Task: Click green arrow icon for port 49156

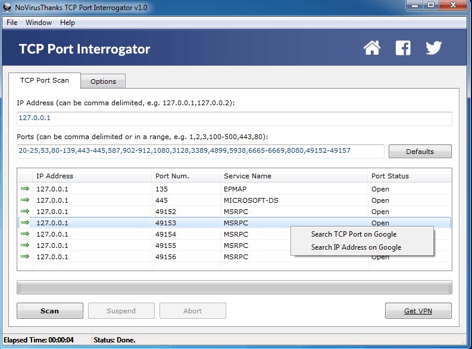Action: [x=25, y=256]
